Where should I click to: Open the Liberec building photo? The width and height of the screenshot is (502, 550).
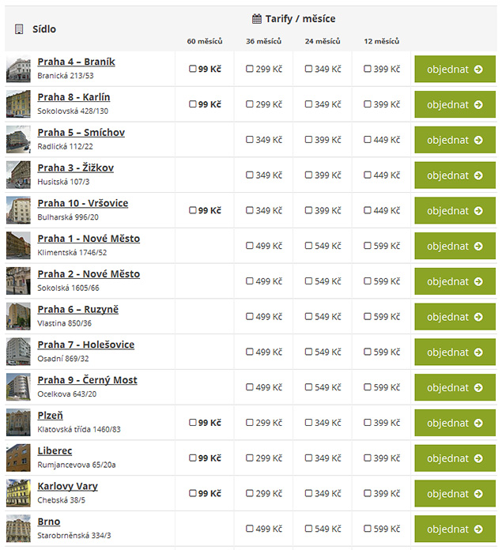pyautogui.click(x=18, y=458)
